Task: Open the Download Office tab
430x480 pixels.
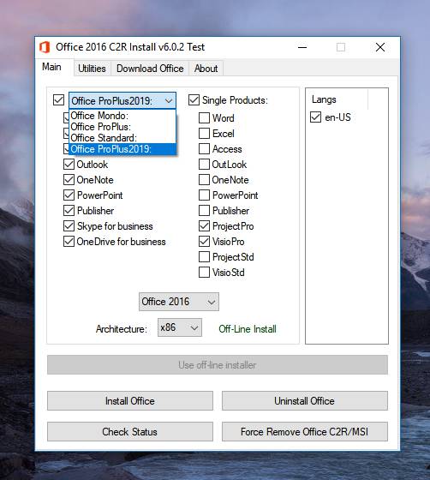Action: (x=150, y=69)
